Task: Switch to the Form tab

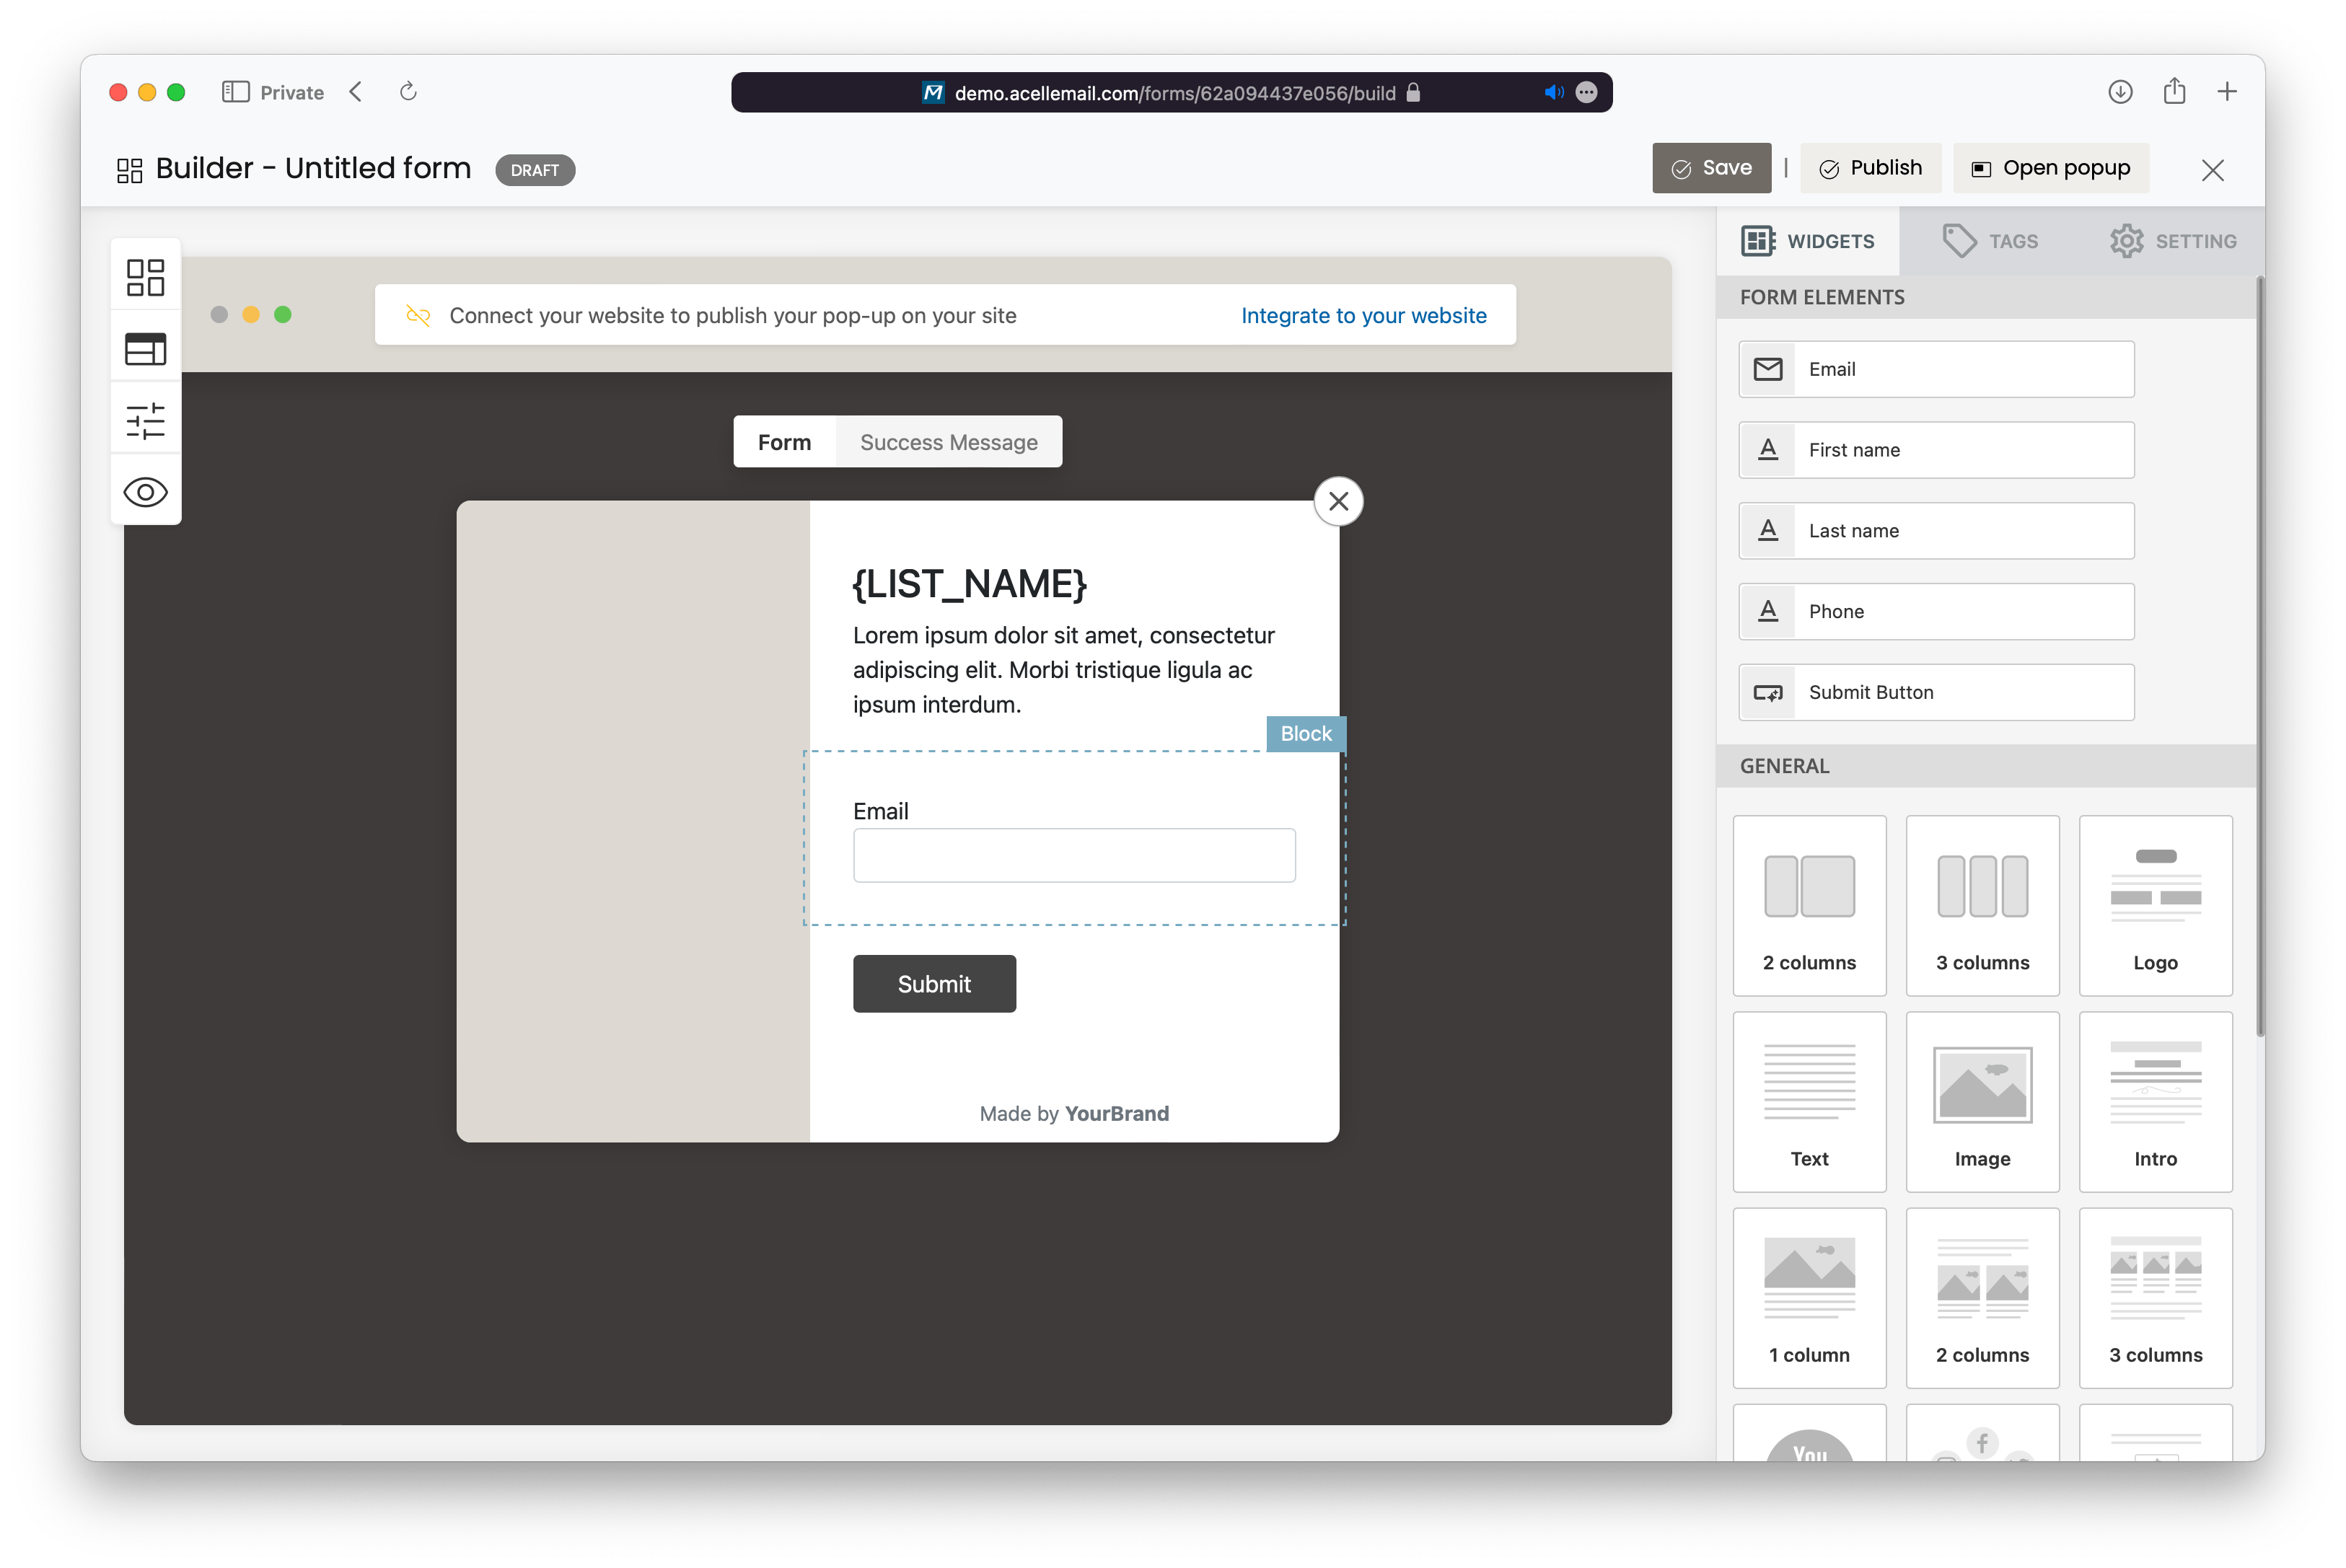Action: [782, 441]
